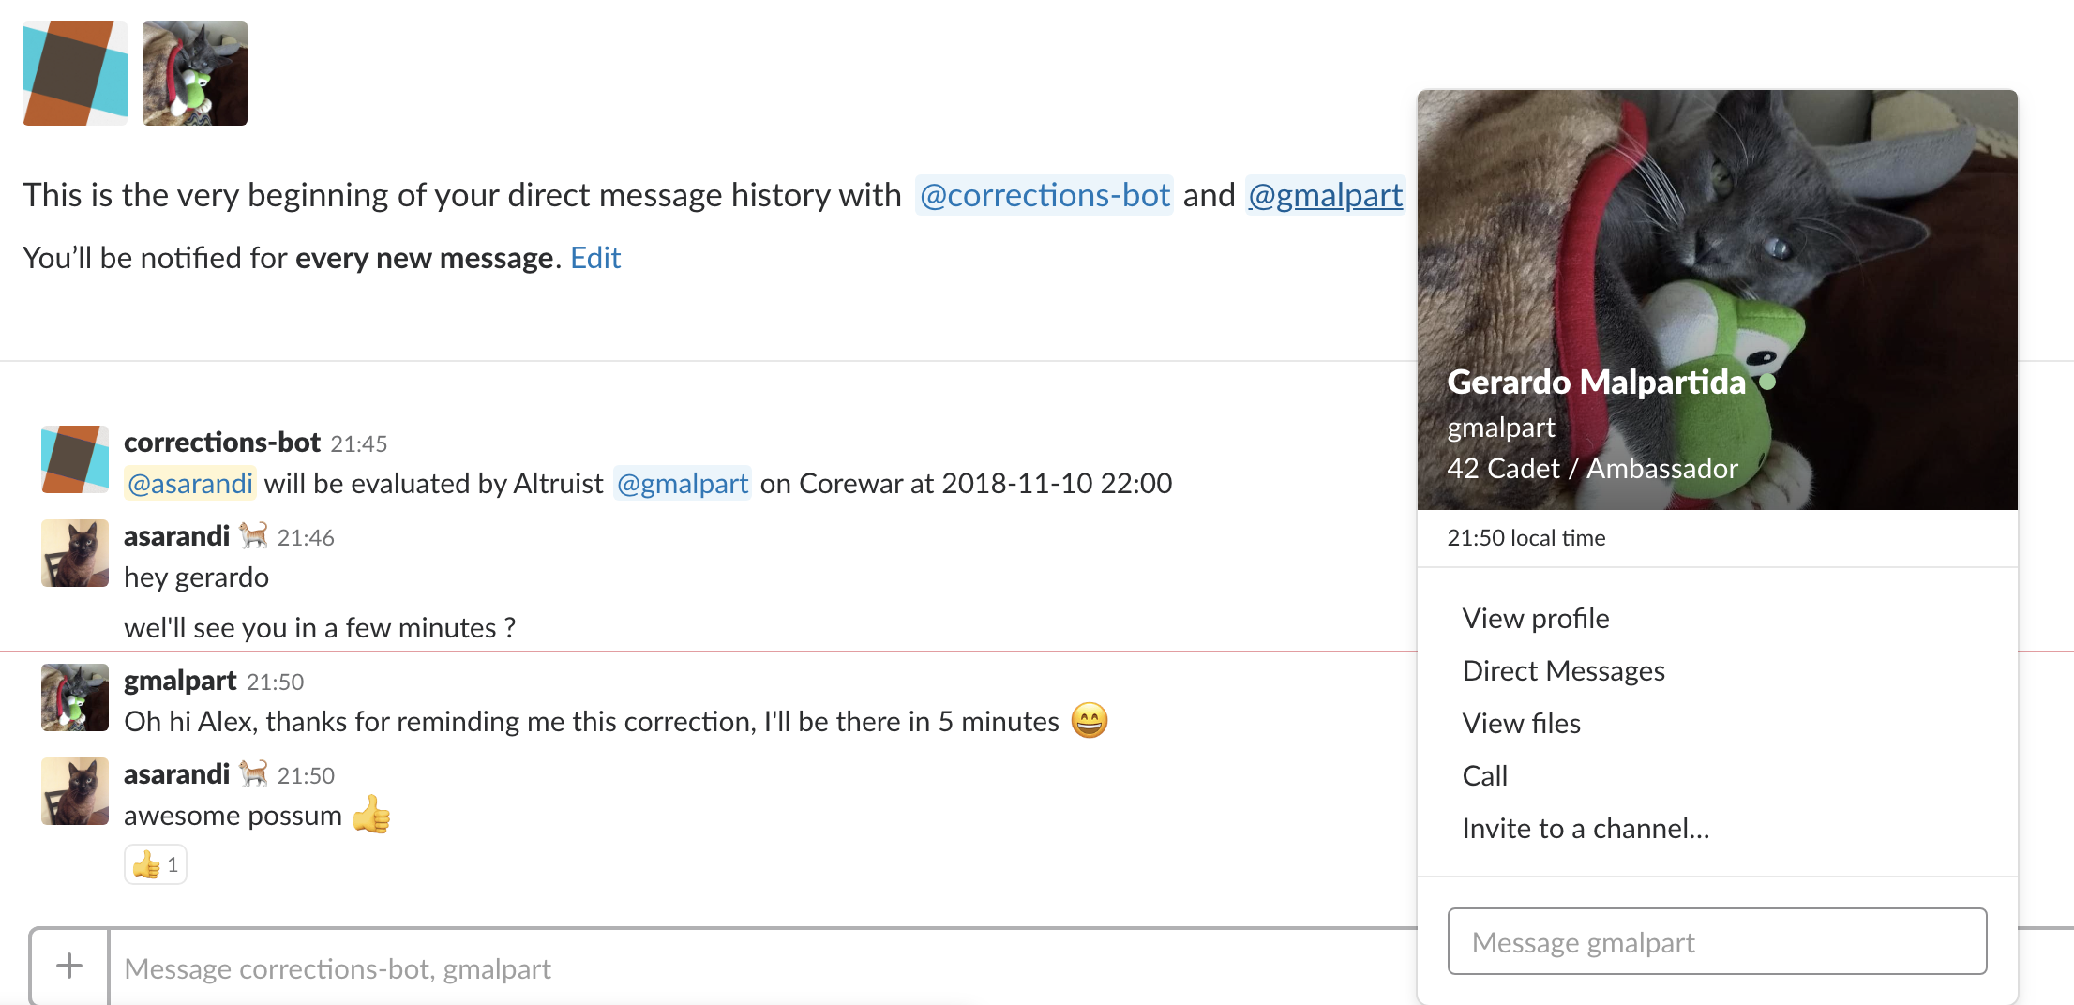Click the 21:46 message timestamp
The width and height of the screenshot is (2074, 1005).
(x=306, y=537)
